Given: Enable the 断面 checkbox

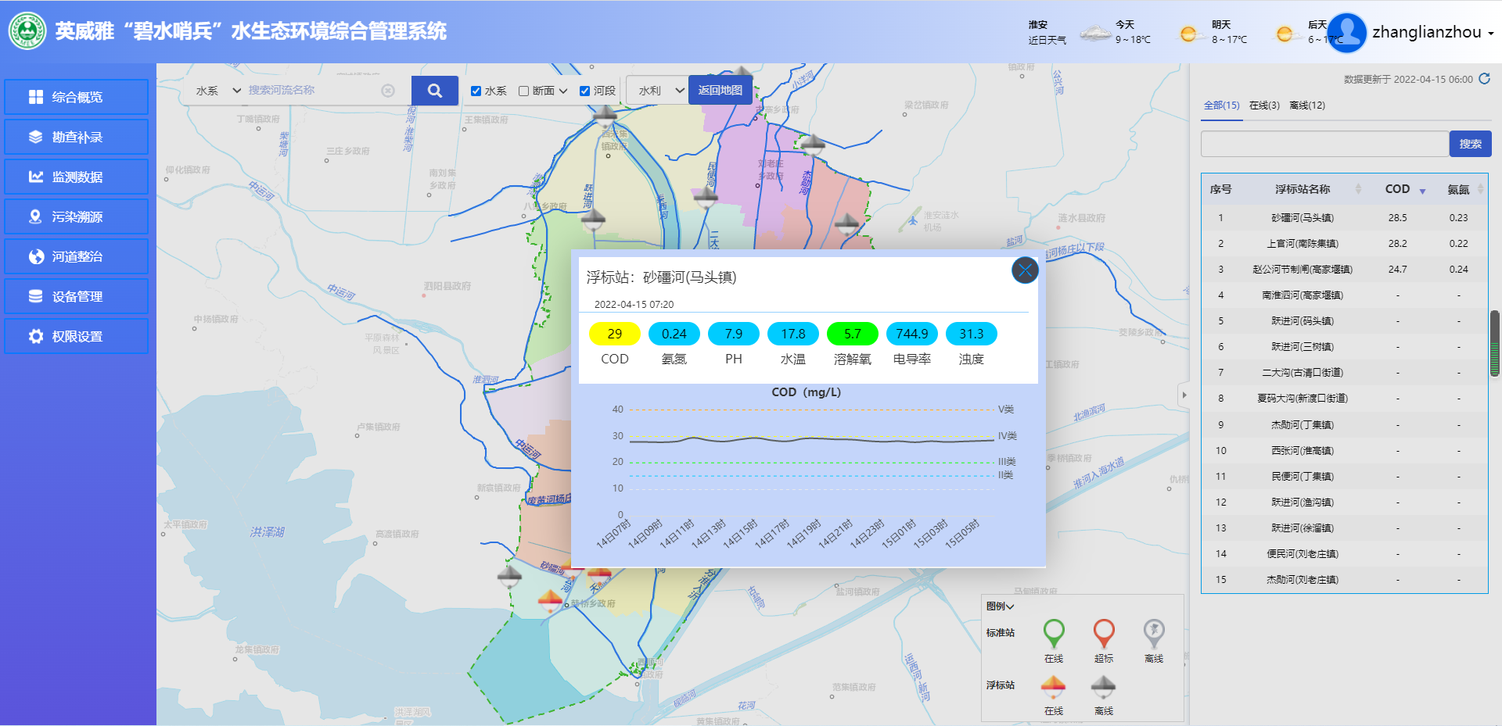Looking at the screenshot, I should coord(524,91).
